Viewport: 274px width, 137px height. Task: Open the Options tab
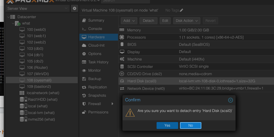point(99,54)
